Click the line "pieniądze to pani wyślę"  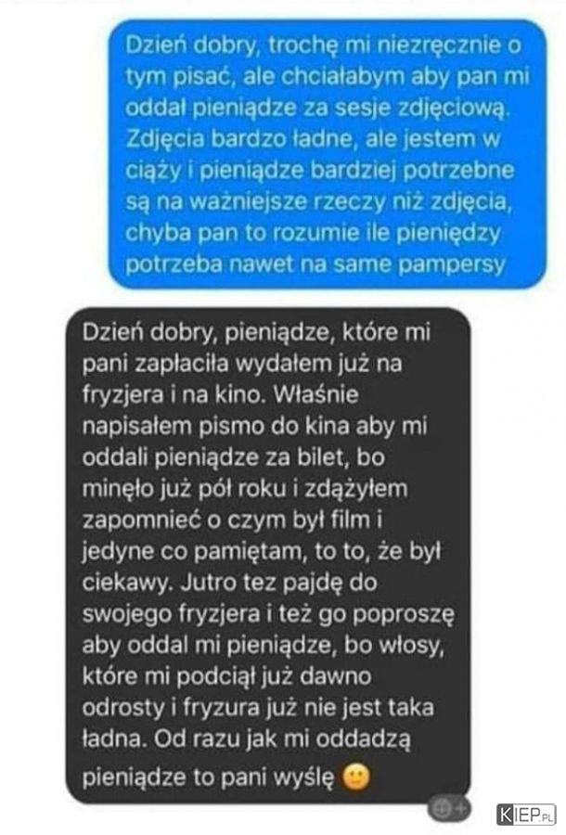[x=208, y=777]
